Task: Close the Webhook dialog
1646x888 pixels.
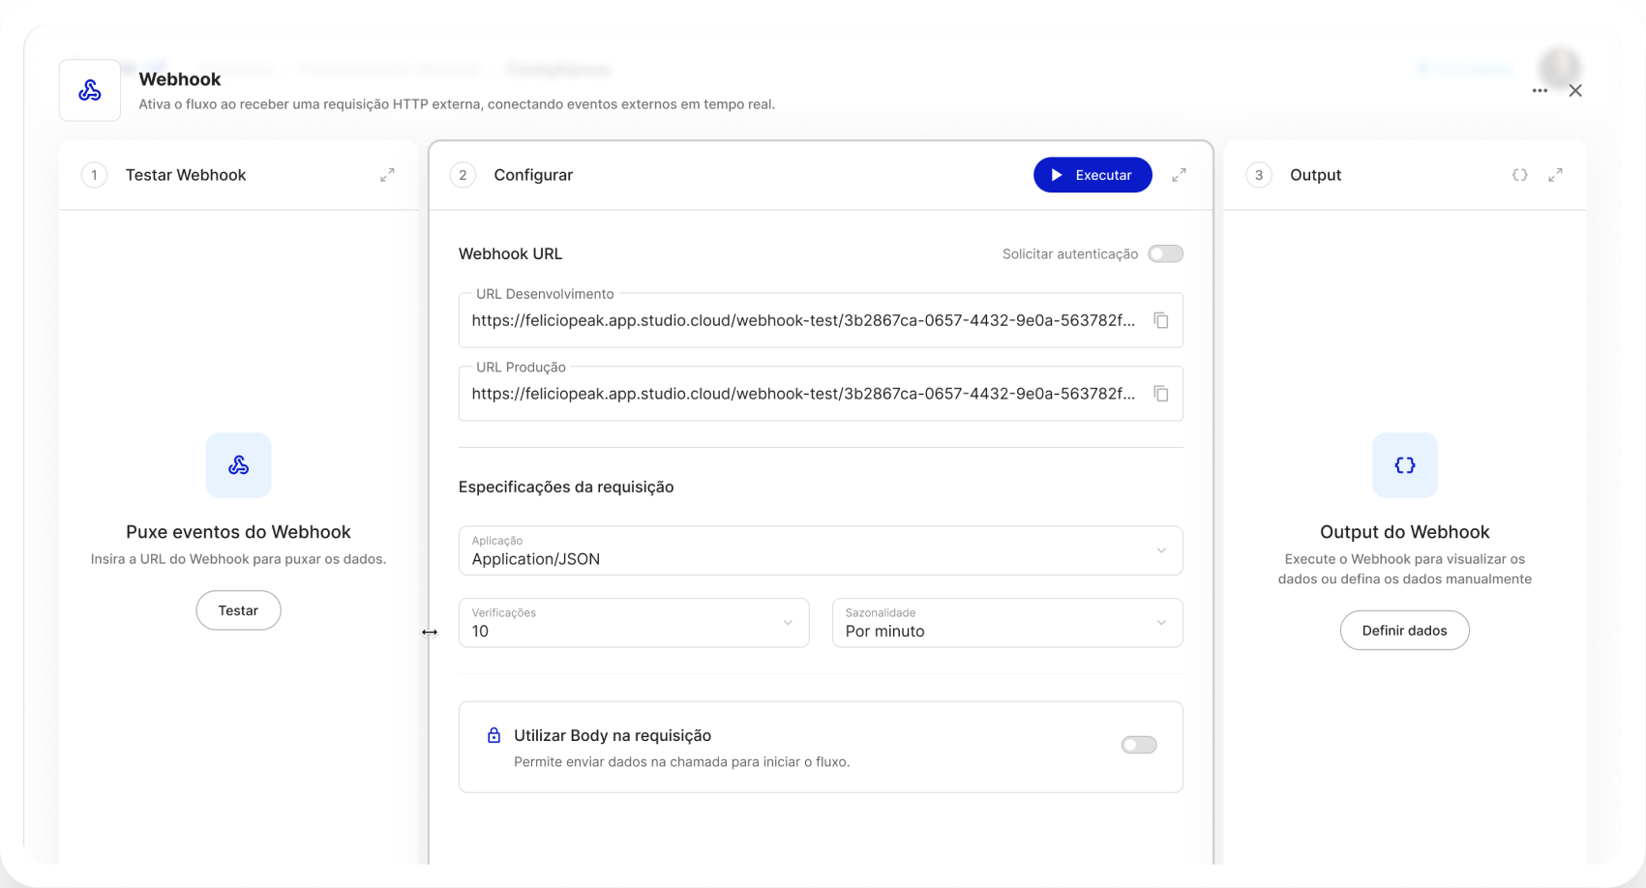Action: pos(1575,91)
